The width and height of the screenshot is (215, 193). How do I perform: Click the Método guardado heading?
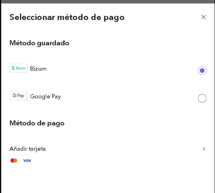point(39,43)
